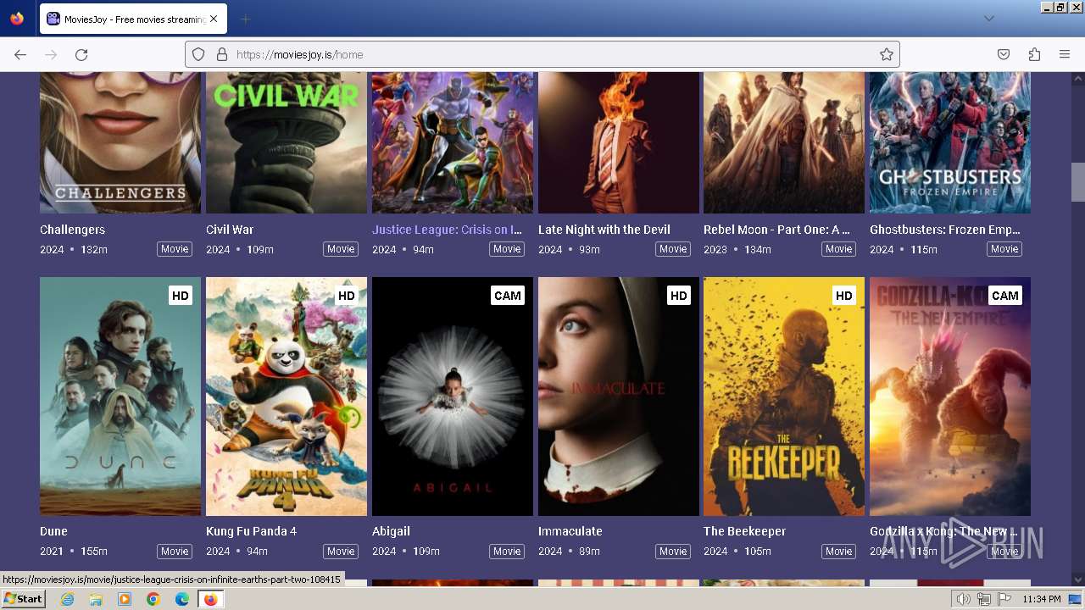Screen dimensions: 1085x610
Task: Click Movie tag under The Beekeeper
Action: coord(839,552)
